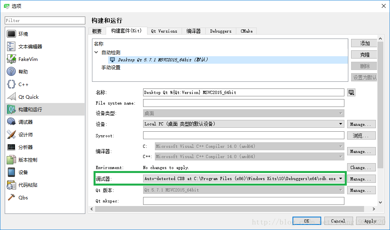Open the Qbs hammer category
This screenshot has height=230, width=390.
45,198
